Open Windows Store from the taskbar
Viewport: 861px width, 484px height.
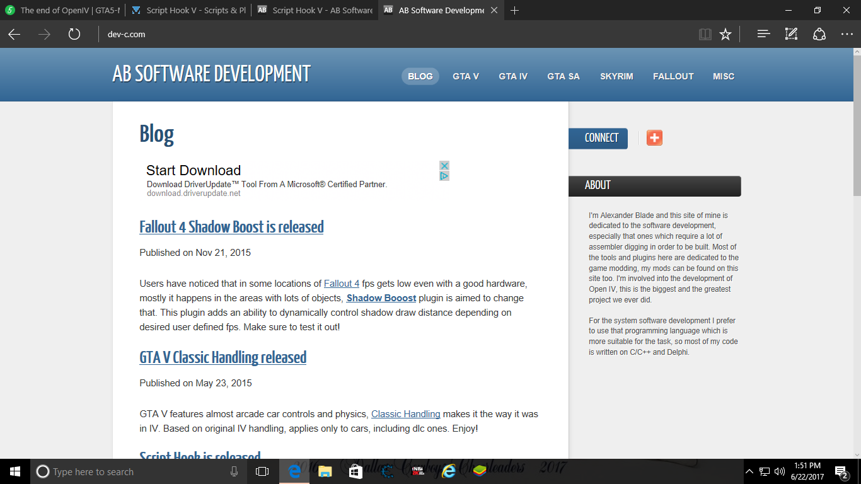pos(355,471)
